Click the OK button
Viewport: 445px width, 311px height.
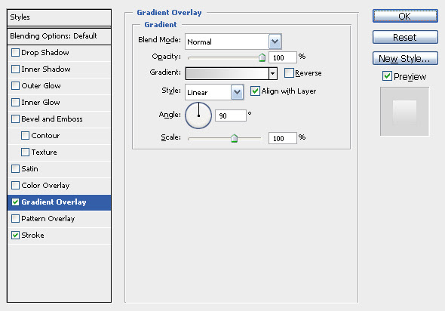coord(405,16)
